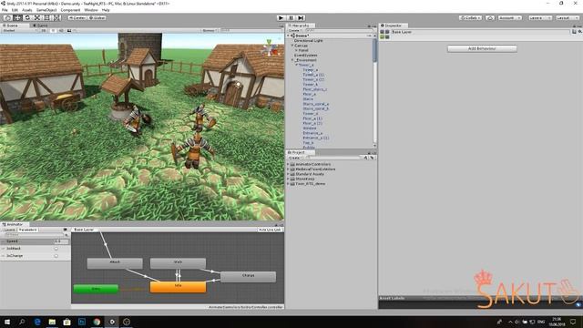Select EventSystem in Hierarchy
This screenshot has width=583, height=328.
306,55
